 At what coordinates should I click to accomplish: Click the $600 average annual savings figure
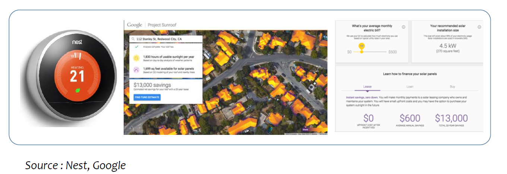410,118
